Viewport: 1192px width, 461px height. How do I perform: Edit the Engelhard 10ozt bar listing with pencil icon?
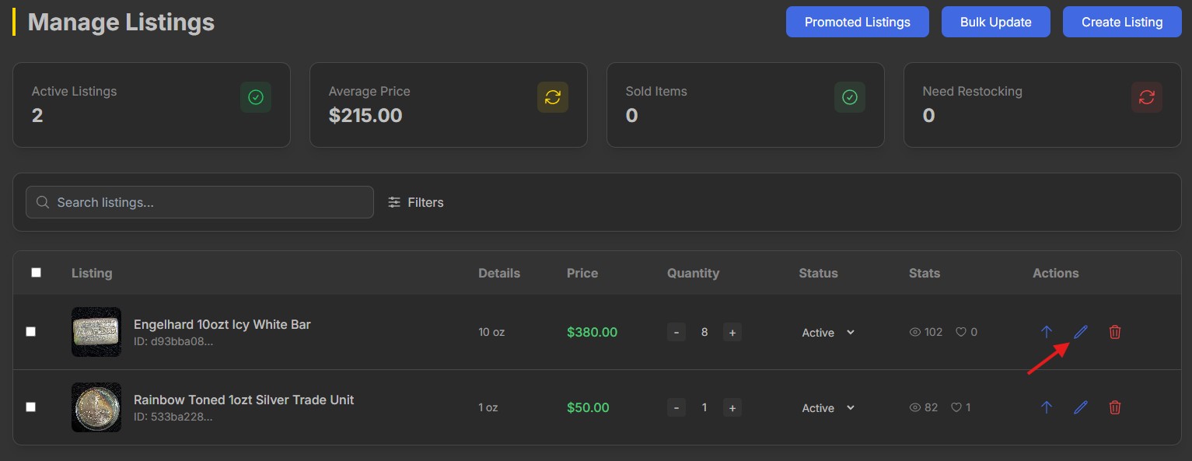(1081, 332)
